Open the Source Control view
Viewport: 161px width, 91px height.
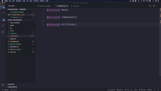coord(3,19)
